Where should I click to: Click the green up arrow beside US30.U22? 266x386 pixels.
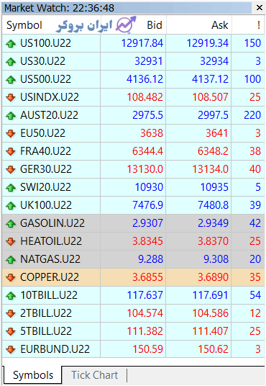(11, 61)
